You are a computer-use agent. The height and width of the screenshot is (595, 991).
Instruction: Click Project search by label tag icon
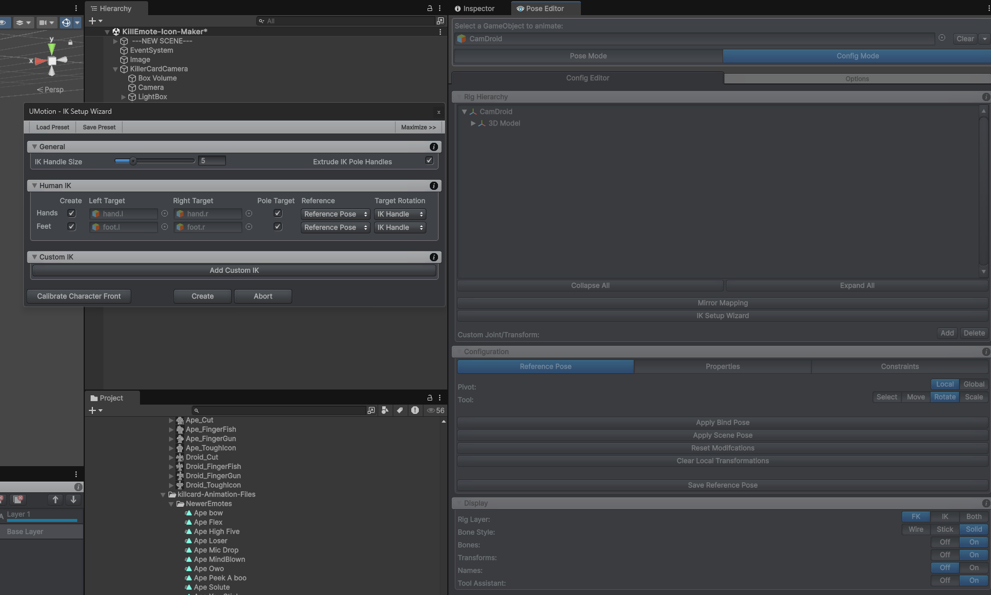click(400, 410)
